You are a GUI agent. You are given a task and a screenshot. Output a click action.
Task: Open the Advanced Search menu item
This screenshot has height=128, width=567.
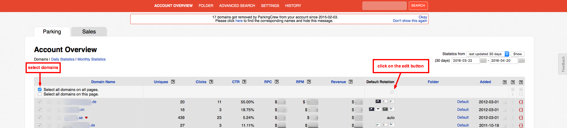[237, 6]
